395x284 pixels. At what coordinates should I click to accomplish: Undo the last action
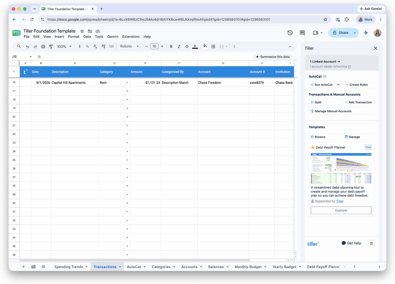(x=27, y=46)
